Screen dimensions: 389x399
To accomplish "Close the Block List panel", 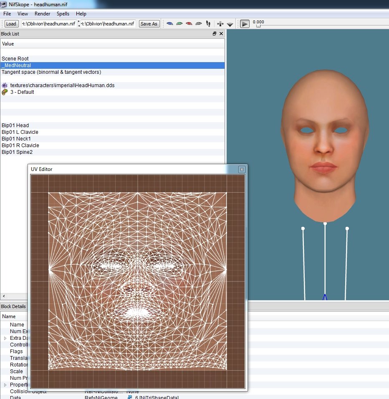I will pos(221,34).
